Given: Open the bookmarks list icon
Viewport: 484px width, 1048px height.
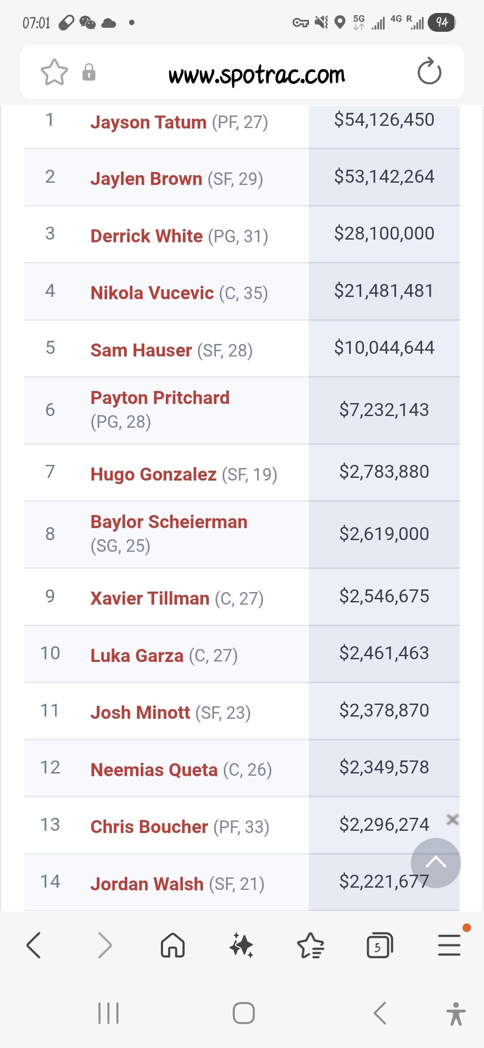Looking at the screenshot, I should tap(311, 945).
